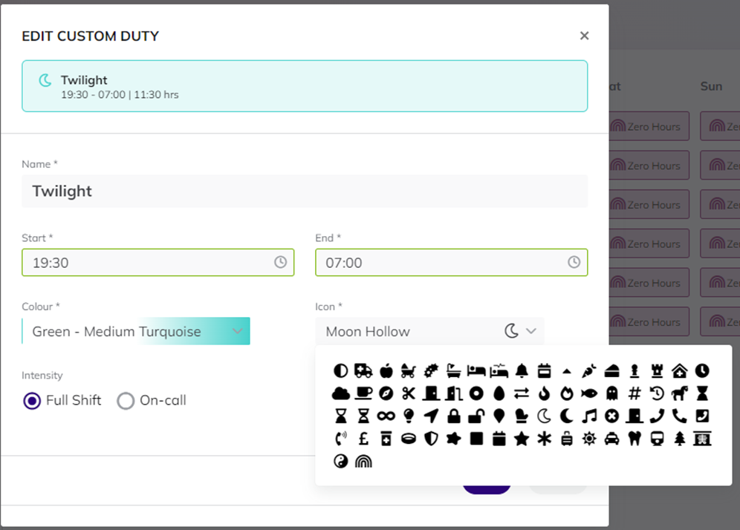
Task: Choose the history clock icon
Action: tap(657, 393)
